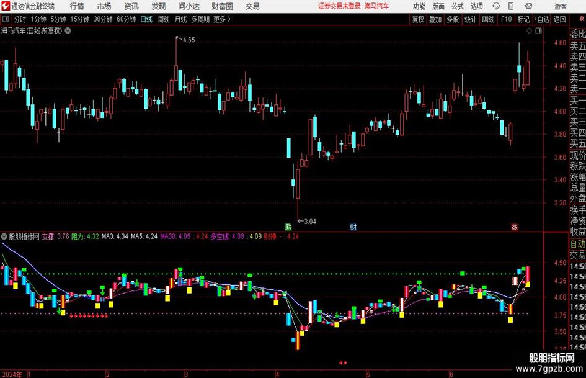Open the 画线 drawing tools

pyautogui.click(x=488, y=19)
